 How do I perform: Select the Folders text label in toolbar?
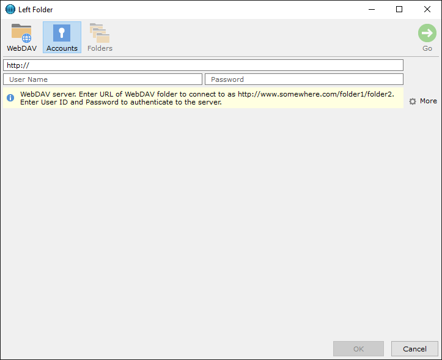click(100, 48)
